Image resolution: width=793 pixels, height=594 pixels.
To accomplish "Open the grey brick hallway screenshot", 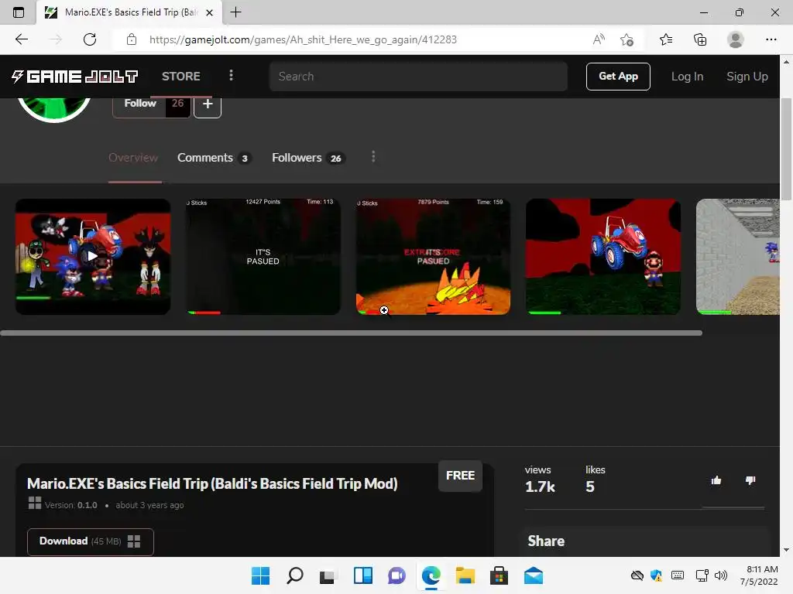I will 738,257.
